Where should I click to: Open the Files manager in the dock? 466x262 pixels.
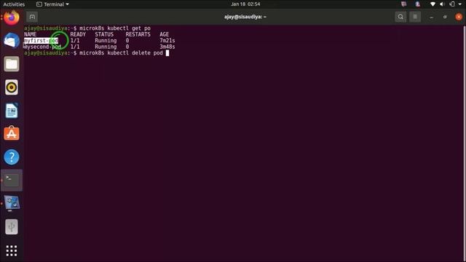(x=12, y=64)
